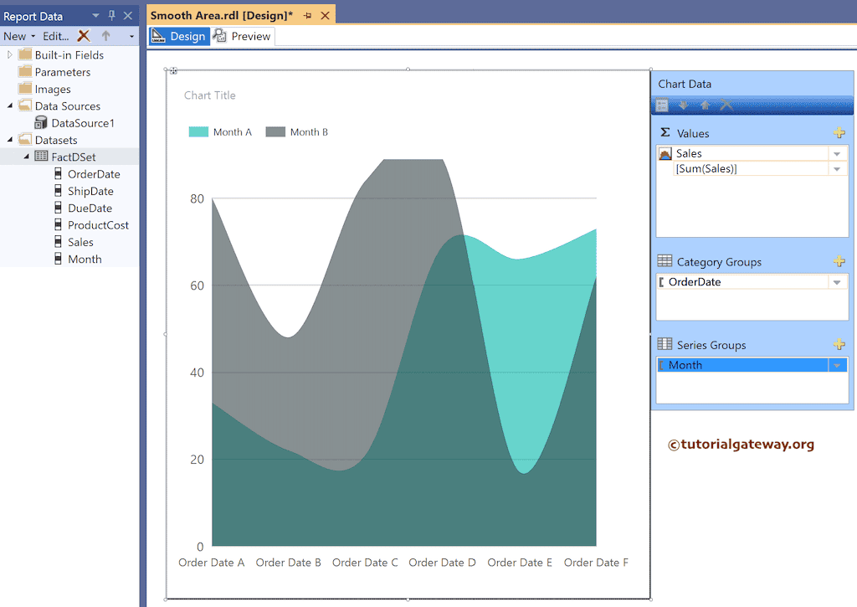Click the Chart Data move down arrow

click(x=683, y=105)
